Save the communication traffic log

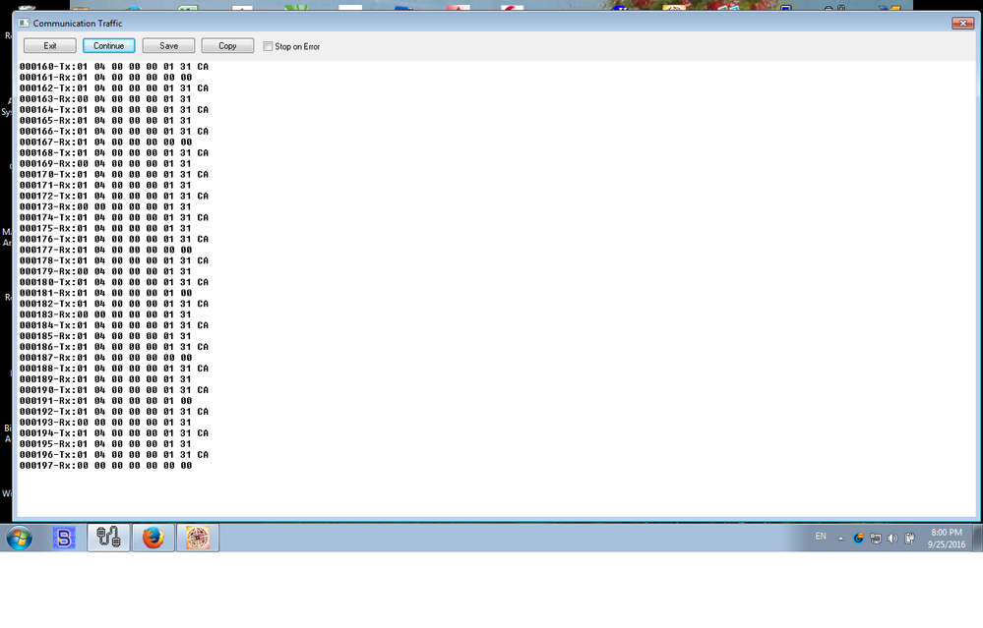pyautogui.click(x=168, y=46)
